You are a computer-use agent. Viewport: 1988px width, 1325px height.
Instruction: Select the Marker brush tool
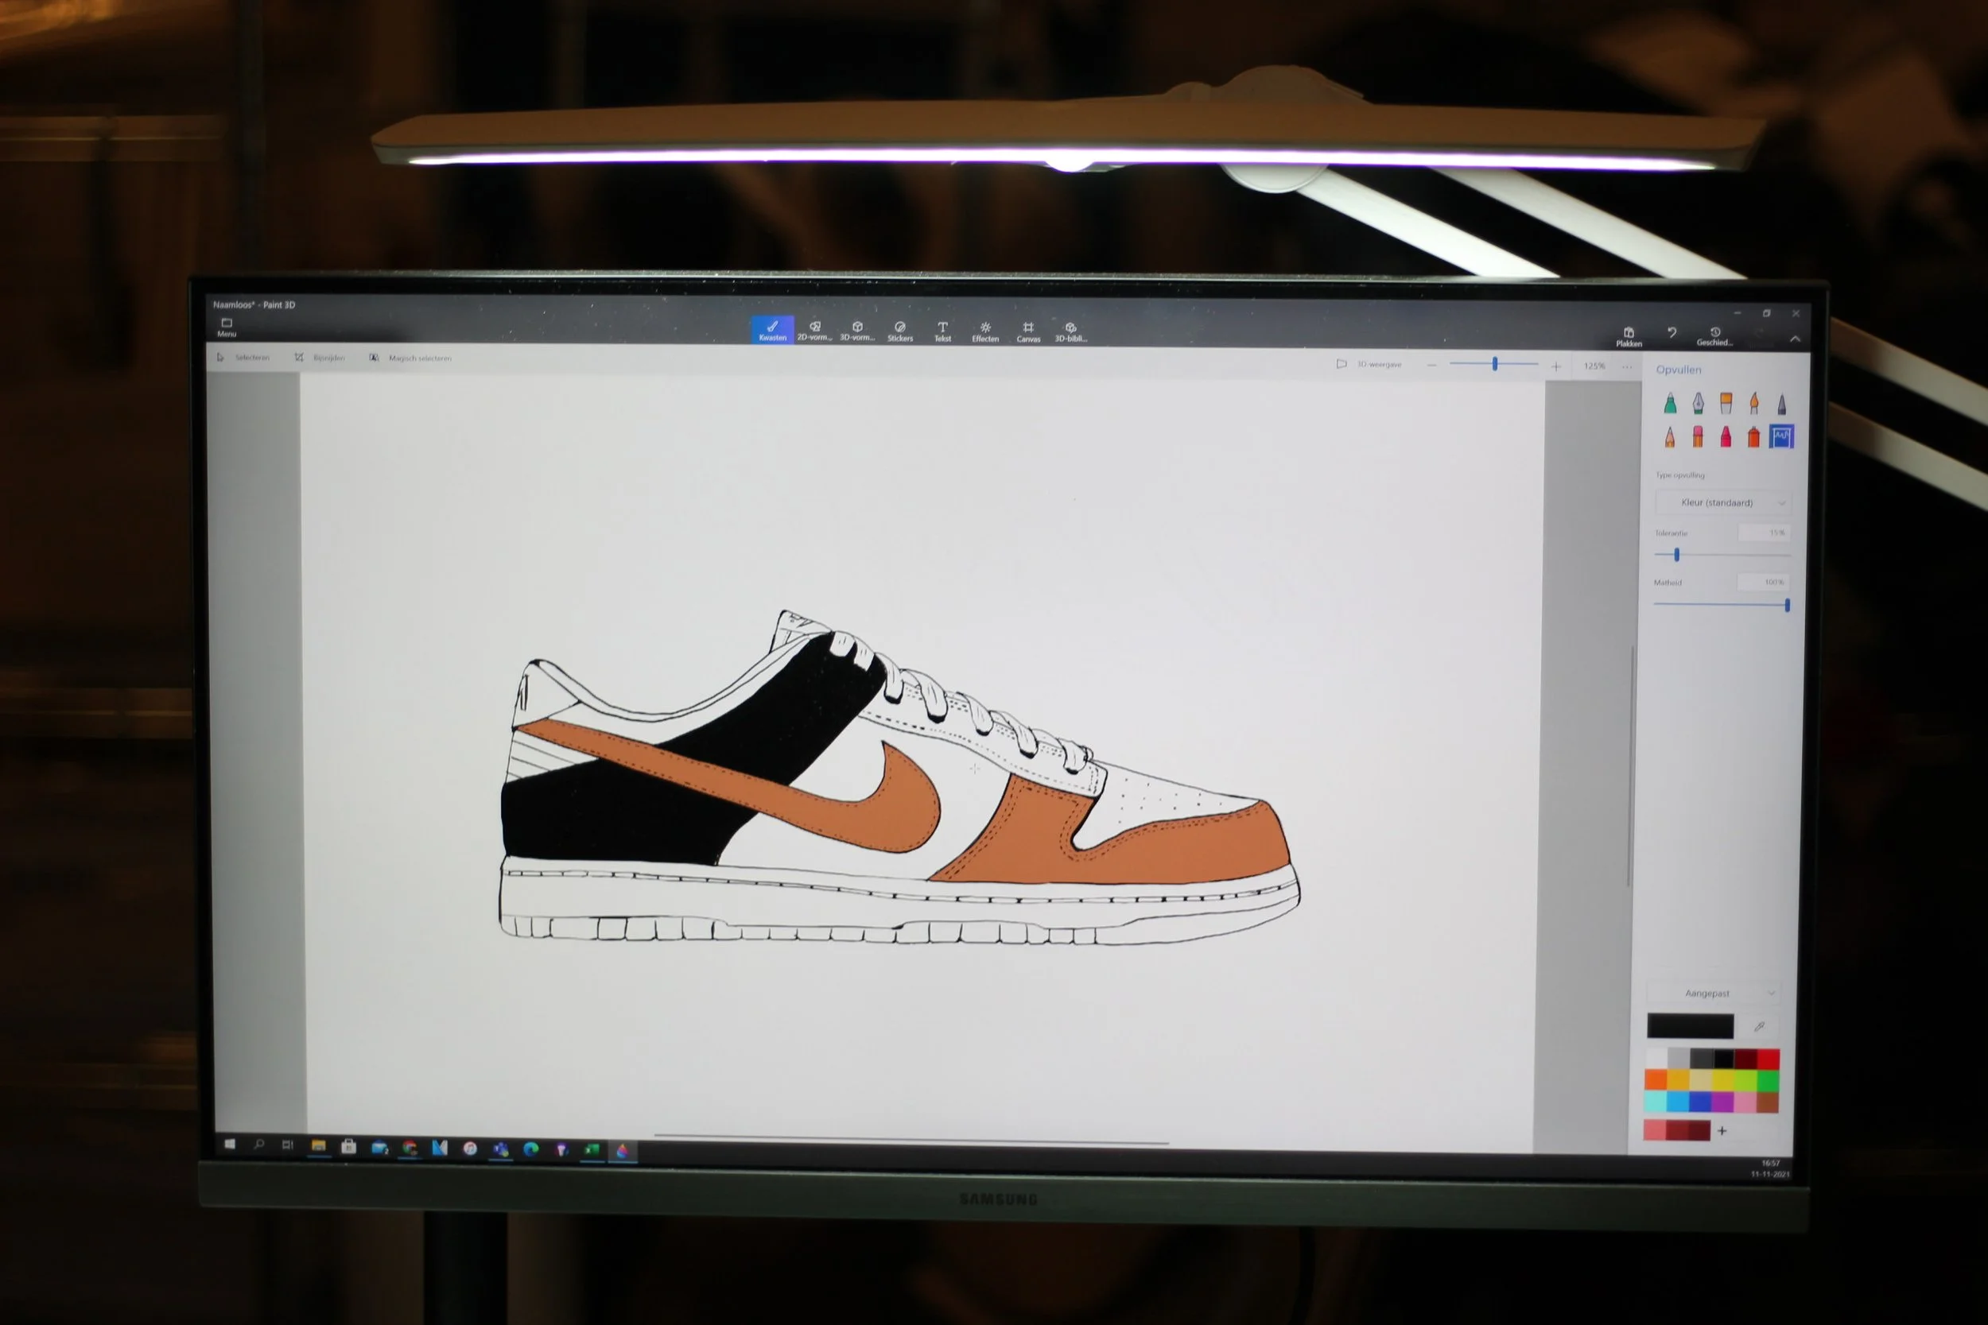pyautogui.click(x=1670, y=404)
